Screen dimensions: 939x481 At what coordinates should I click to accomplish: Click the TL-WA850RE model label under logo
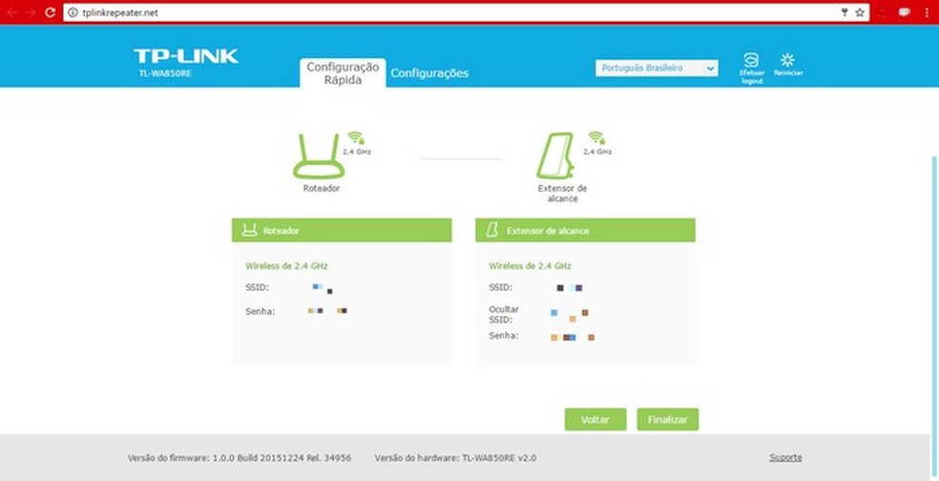163,73
